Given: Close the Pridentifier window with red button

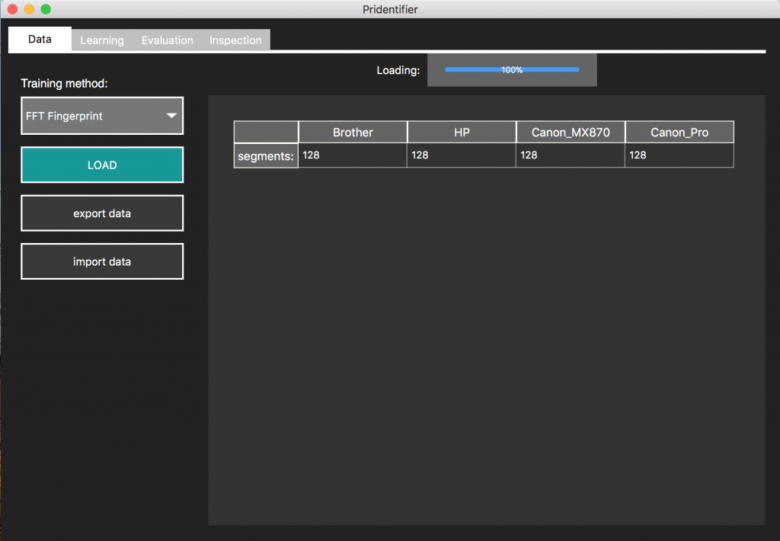Looking at the screenshot, I should [x=12, y=9].
